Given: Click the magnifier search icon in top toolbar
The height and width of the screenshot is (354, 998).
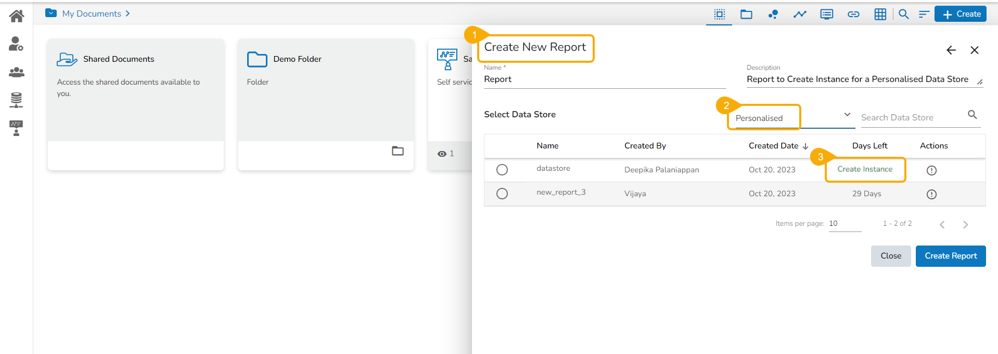Looking at the screenshot, I should pos(904,14).
